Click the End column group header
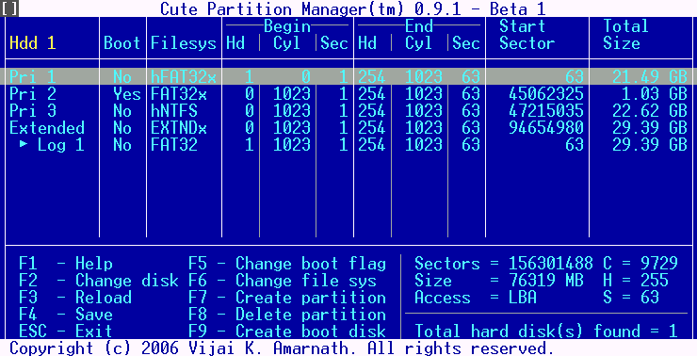Screen dimensions: 697x356 point(419,26)
